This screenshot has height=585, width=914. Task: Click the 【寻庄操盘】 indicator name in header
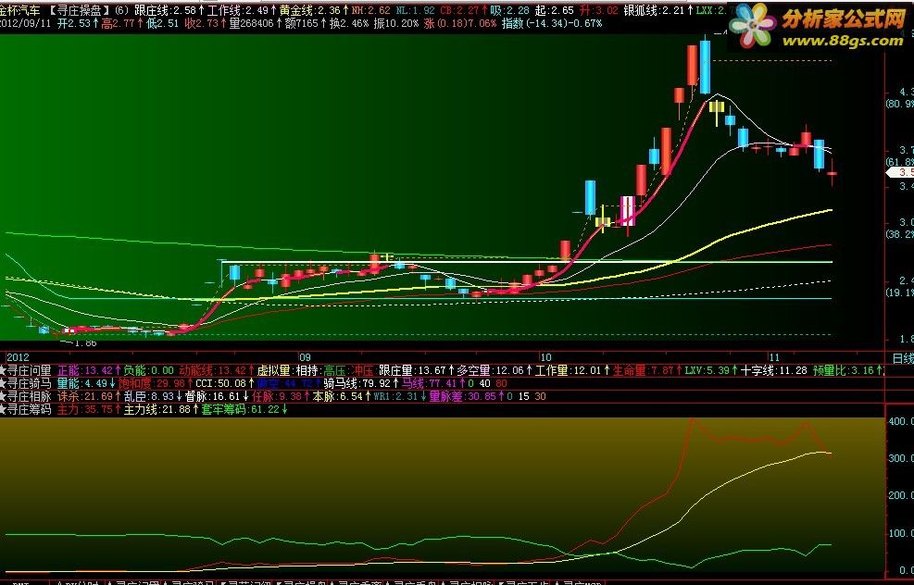pyautogui.click(x=80, y=10)
